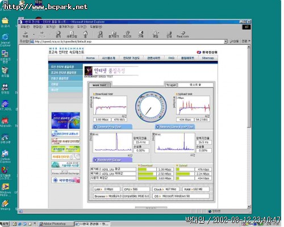The width and height of the screenshot is (284, 227).
Task: Click the Sitemap navigation tab
Action: [x=208, y=58]
